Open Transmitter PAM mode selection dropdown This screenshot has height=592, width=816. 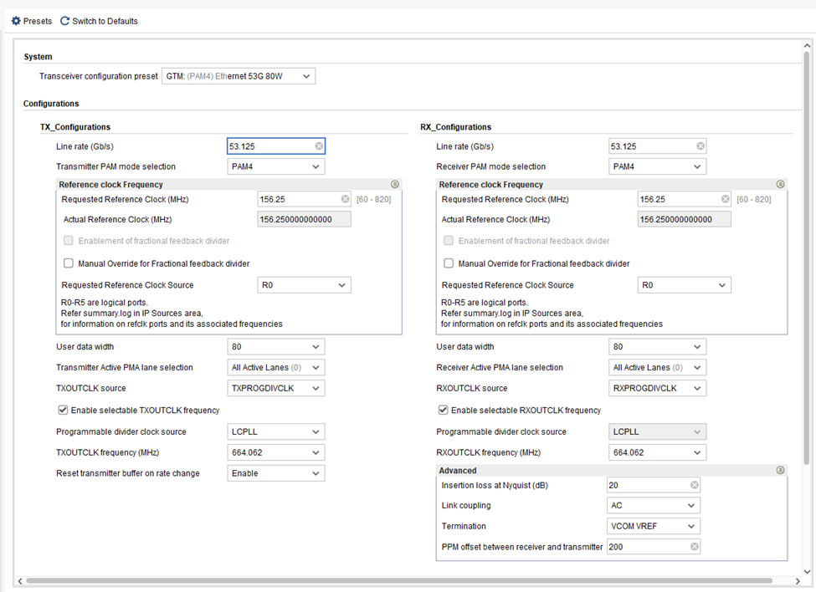(276, 166)
